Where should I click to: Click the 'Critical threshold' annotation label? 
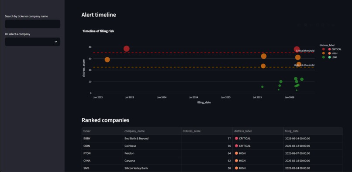(x=305, y=51)
